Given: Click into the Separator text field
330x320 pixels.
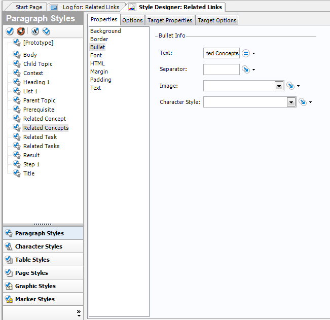Looking at the screenshot, I should (x=221, y=69).
